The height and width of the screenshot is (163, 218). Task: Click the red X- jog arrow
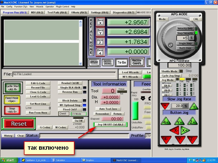click(175, 130)
